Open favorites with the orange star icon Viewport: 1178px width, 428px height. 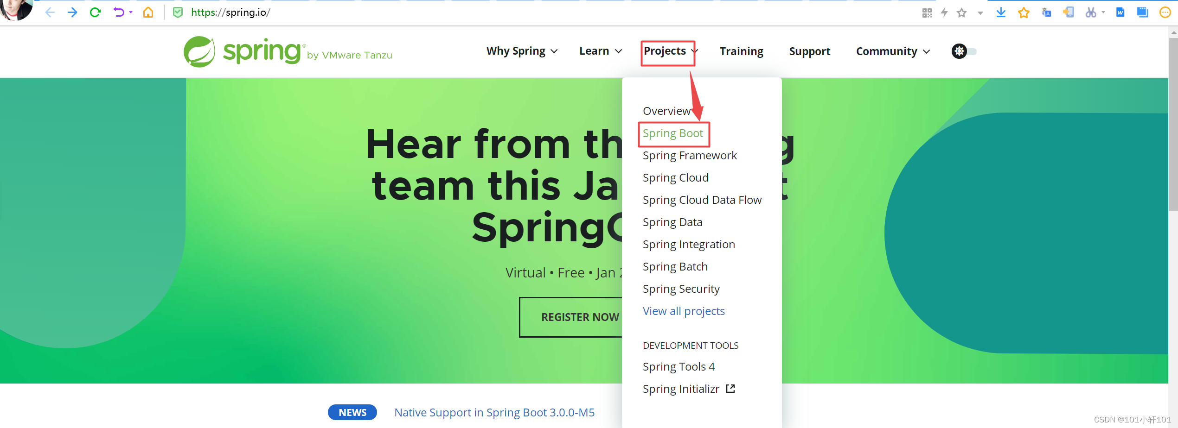1024,13
